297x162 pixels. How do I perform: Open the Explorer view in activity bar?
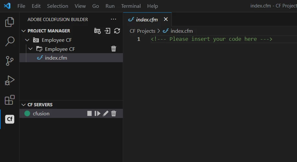[x=9, y=22]
